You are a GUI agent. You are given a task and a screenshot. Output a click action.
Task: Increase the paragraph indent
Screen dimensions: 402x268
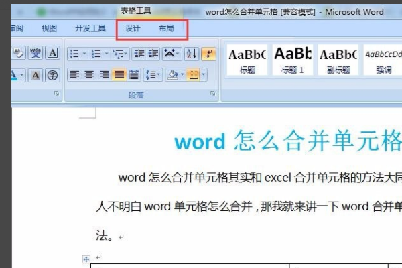(x=153, y=54)
